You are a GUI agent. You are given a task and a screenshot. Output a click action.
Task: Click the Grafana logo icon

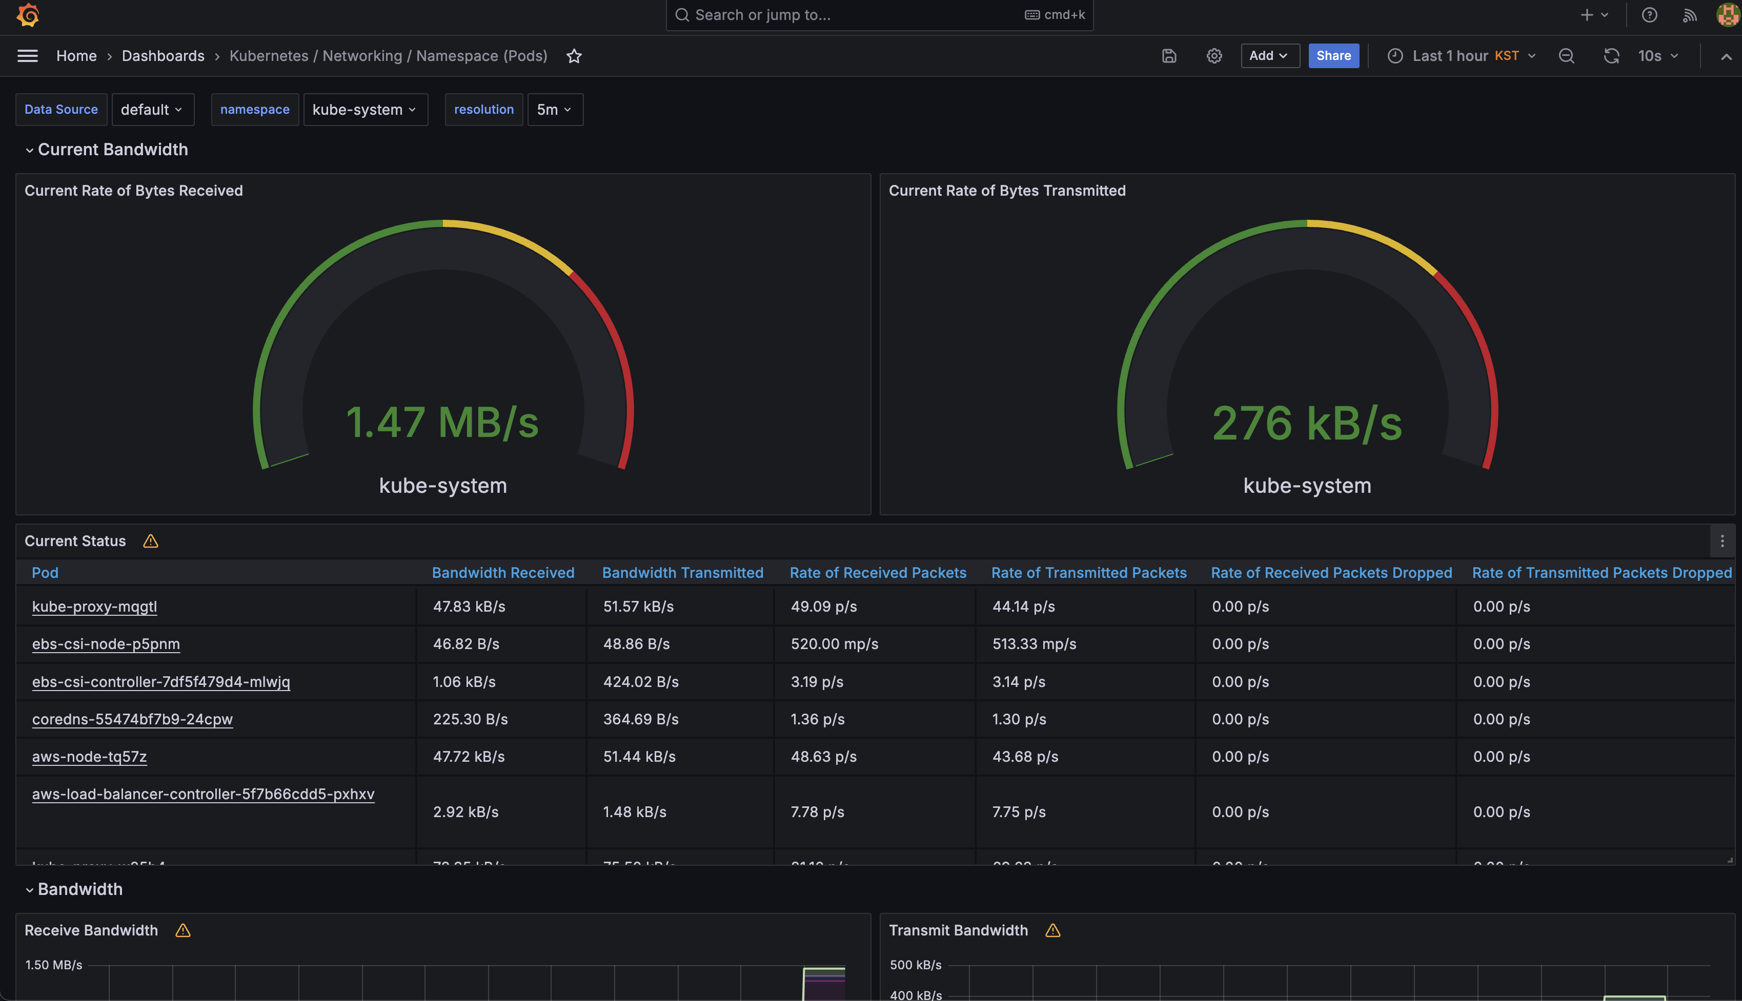pos(28,15)
